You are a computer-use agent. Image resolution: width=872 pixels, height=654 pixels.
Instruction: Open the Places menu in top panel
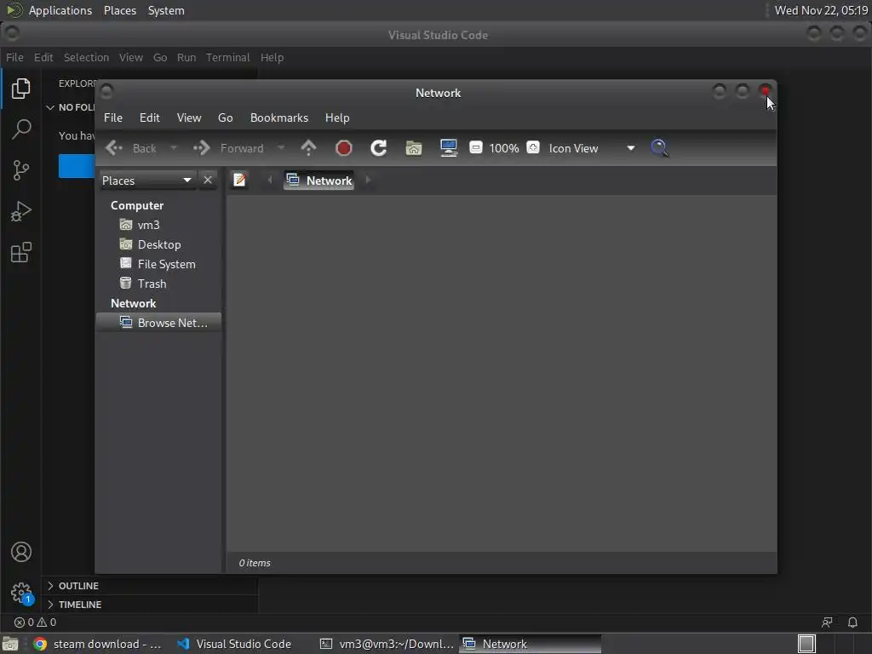(x=119, y=10)
